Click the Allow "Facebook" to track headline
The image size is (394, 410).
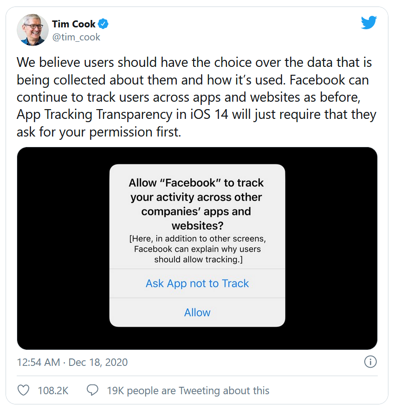(197, 204)
